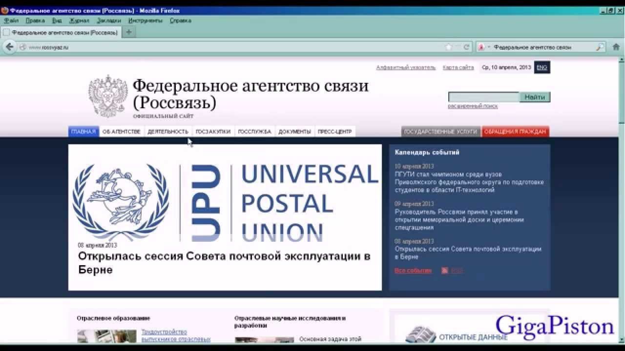Open the search engine selector dropdown
The height and width of the screenshot is (351, 625).
pos(484,47)
